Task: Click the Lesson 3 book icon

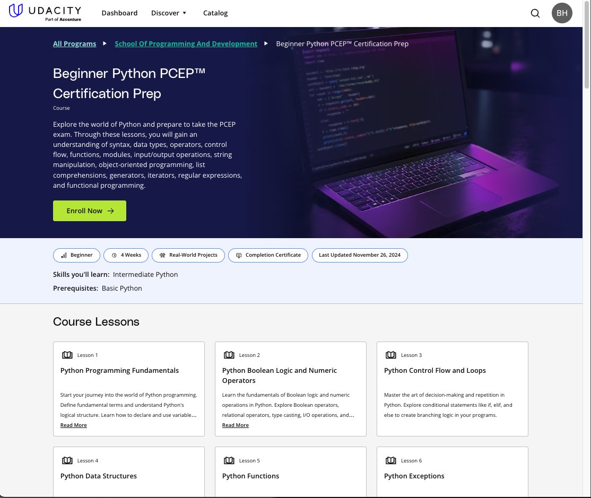Action: coord(391,355)
